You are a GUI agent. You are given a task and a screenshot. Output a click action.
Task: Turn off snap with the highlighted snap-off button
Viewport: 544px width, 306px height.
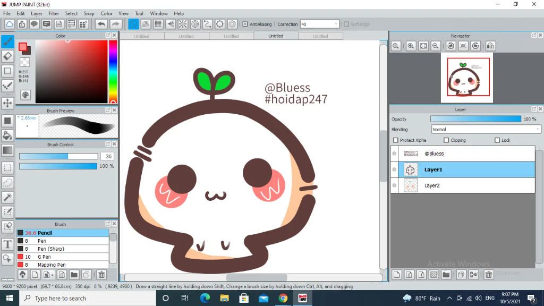(133, 24)
